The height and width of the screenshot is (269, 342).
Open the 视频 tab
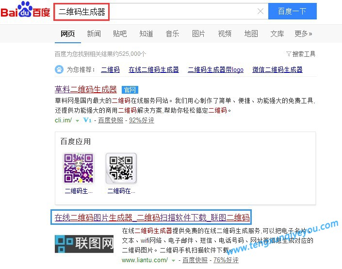click(225, 34)
